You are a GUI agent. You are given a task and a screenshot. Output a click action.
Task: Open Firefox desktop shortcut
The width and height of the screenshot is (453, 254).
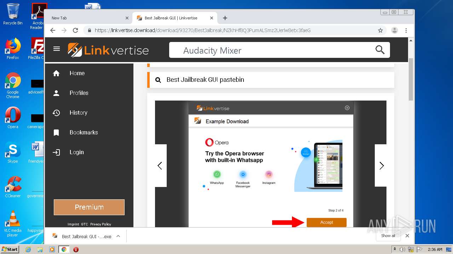click(13, 49)
